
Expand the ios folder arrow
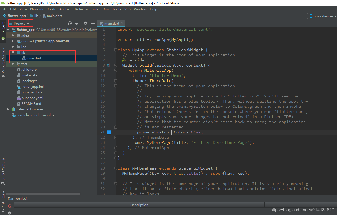click(x=13, y=47)
